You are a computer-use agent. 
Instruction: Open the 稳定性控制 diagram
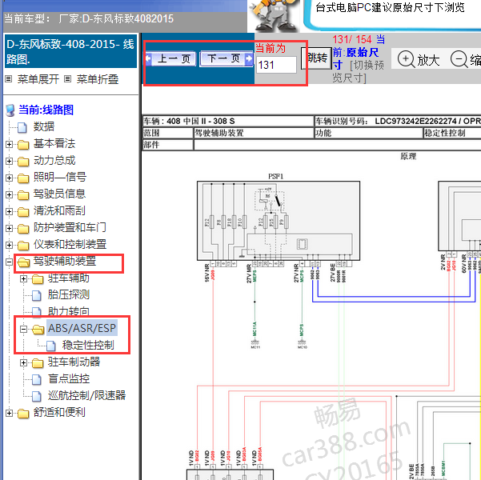click(88, 345)
